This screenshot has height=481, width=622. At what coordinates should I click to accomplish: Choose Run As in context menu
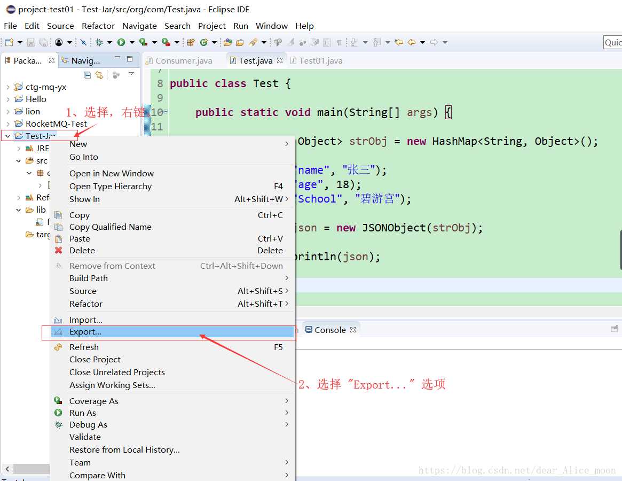pyautogui.click(x=174, y=413)
